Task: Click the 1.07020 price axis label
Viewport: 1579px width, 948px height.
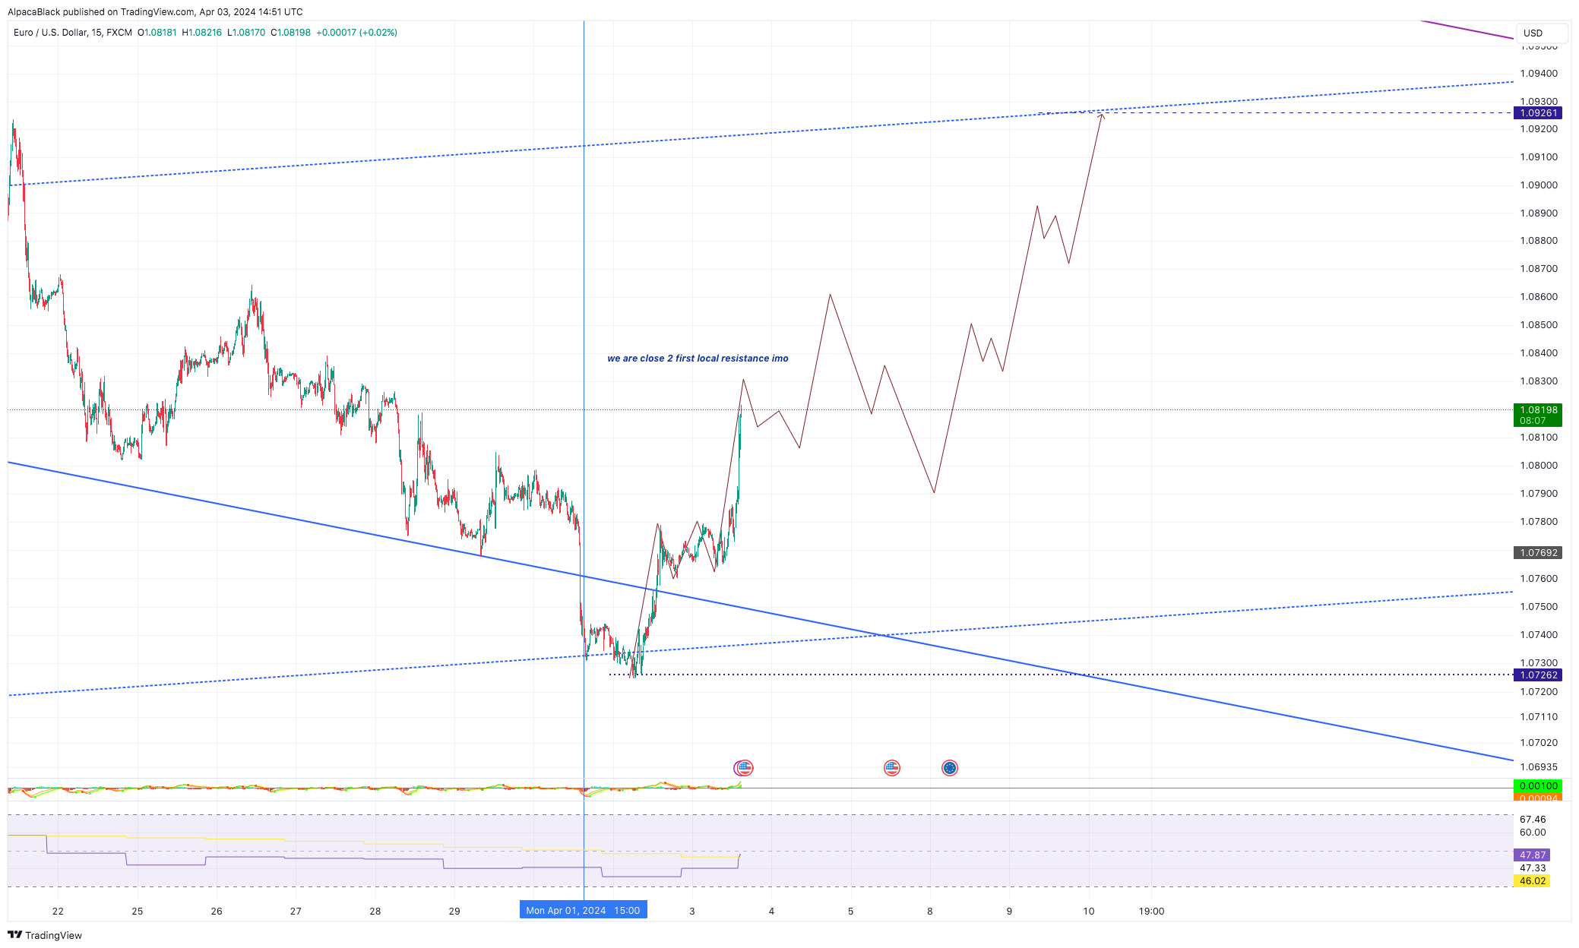Action: coord(1539,743)
